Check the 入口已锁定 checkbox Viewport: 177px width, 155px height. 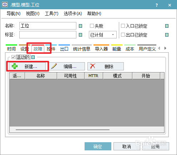click(123, 26)
